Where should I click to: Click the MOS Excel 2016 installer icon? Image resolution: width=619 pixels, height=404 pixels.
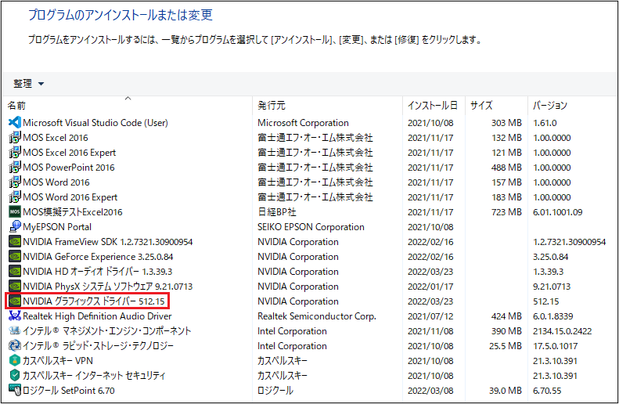click(15, 138)
